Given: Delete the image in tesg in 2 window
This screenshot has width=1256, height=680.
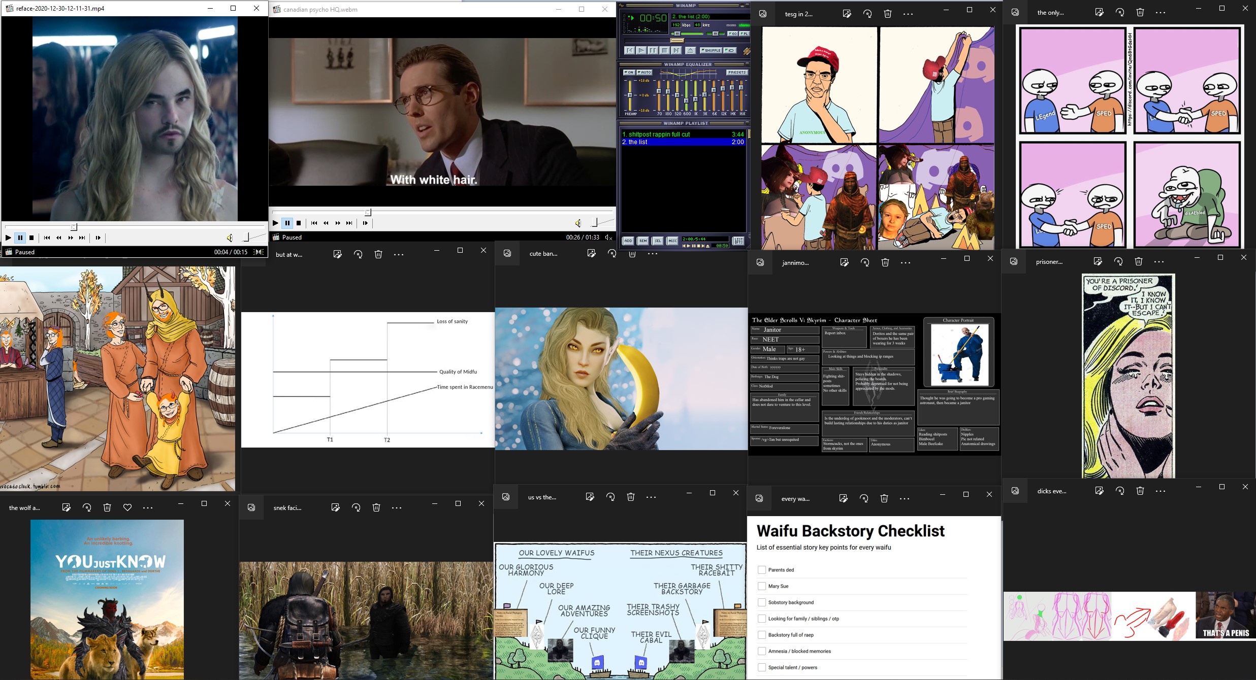Looking at the screenshot, I should (x=888, y=14).
